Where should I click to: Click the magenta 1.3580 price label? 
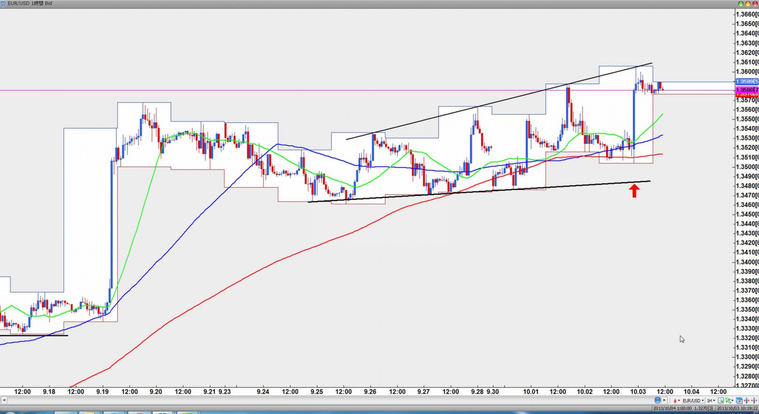pyautogui.click(x=747, y=90)
